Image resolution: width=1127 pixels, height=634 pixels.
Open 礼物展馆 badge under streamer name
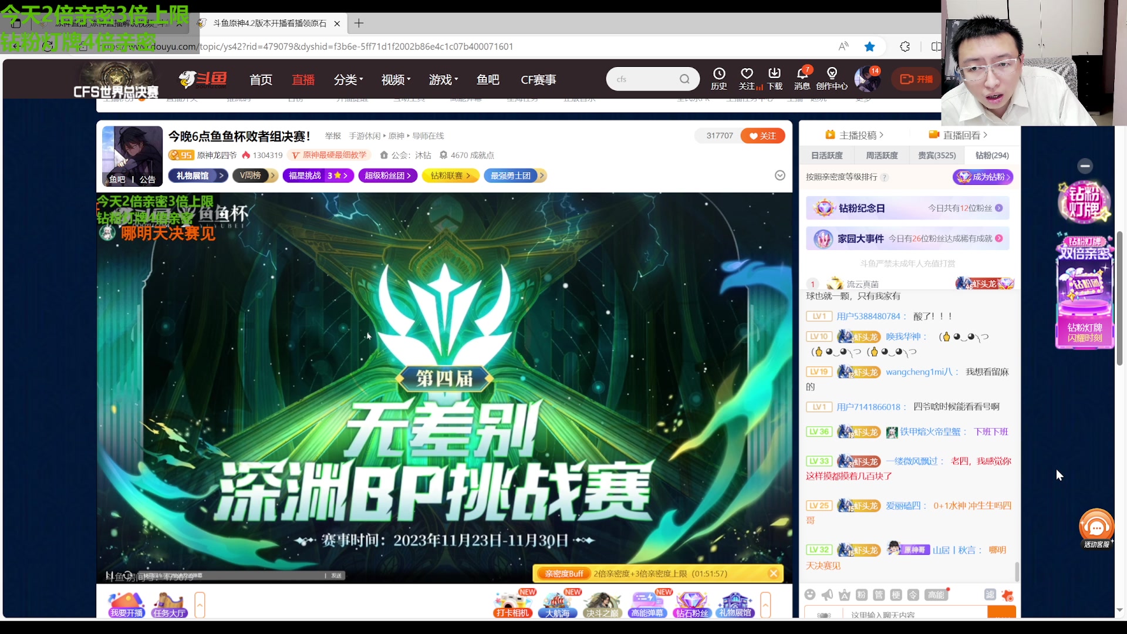(x=197, y=176)
